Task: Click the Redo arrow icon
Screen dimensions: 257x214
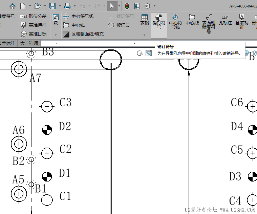Action: point(97,6)
